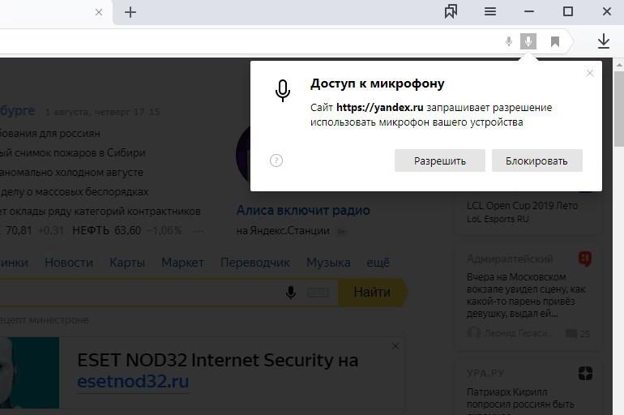Expand the ещё services menu

click(x=378, y=263)
